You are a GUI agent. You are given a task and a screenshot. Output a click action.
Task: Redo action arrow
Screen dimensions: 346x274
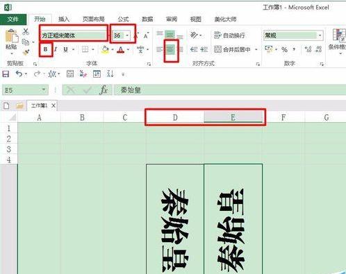[x=37, y=74]
